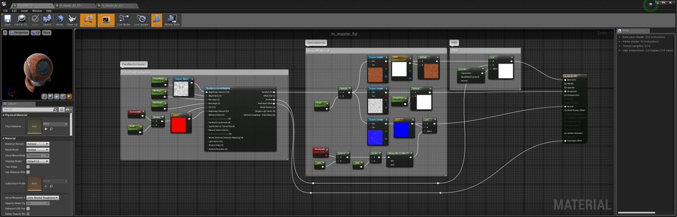Click the Details view options grid icon
This screenshot has width=677, height=217.
click(61, 109)
